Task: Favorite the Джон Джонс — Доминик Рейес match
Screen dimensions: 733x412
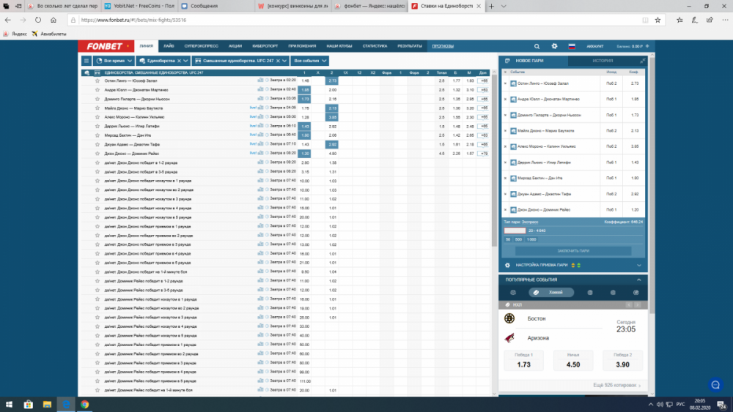Action: click(x=97, y=154)
